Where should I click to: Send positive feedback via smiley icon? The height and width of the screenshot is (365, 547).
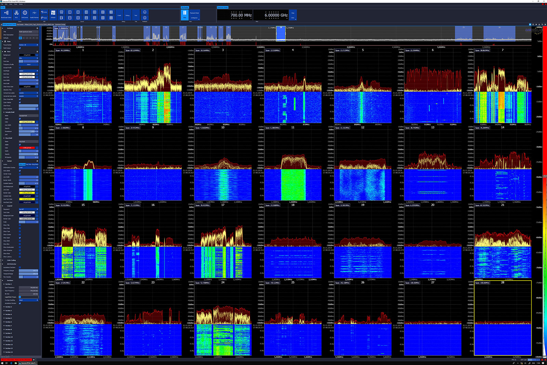click(145, 12)
